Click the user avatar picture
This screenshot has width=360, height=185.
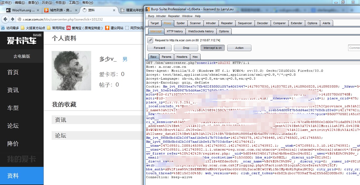coord(71,71)
